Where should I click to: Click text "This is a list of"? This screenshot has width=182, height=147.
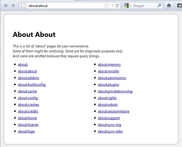[23, 46]
